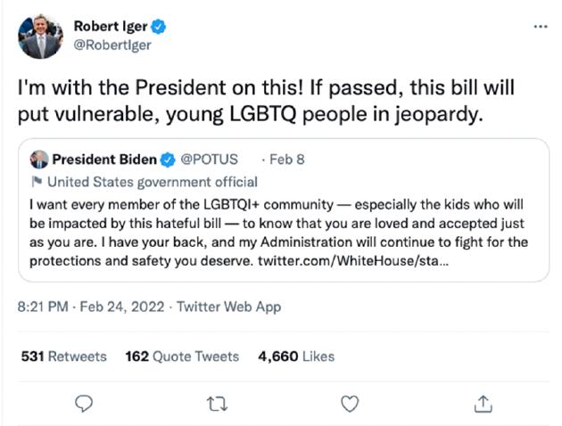
Task: Open President Biden's small avatar
Action: [x=39, y=160]
